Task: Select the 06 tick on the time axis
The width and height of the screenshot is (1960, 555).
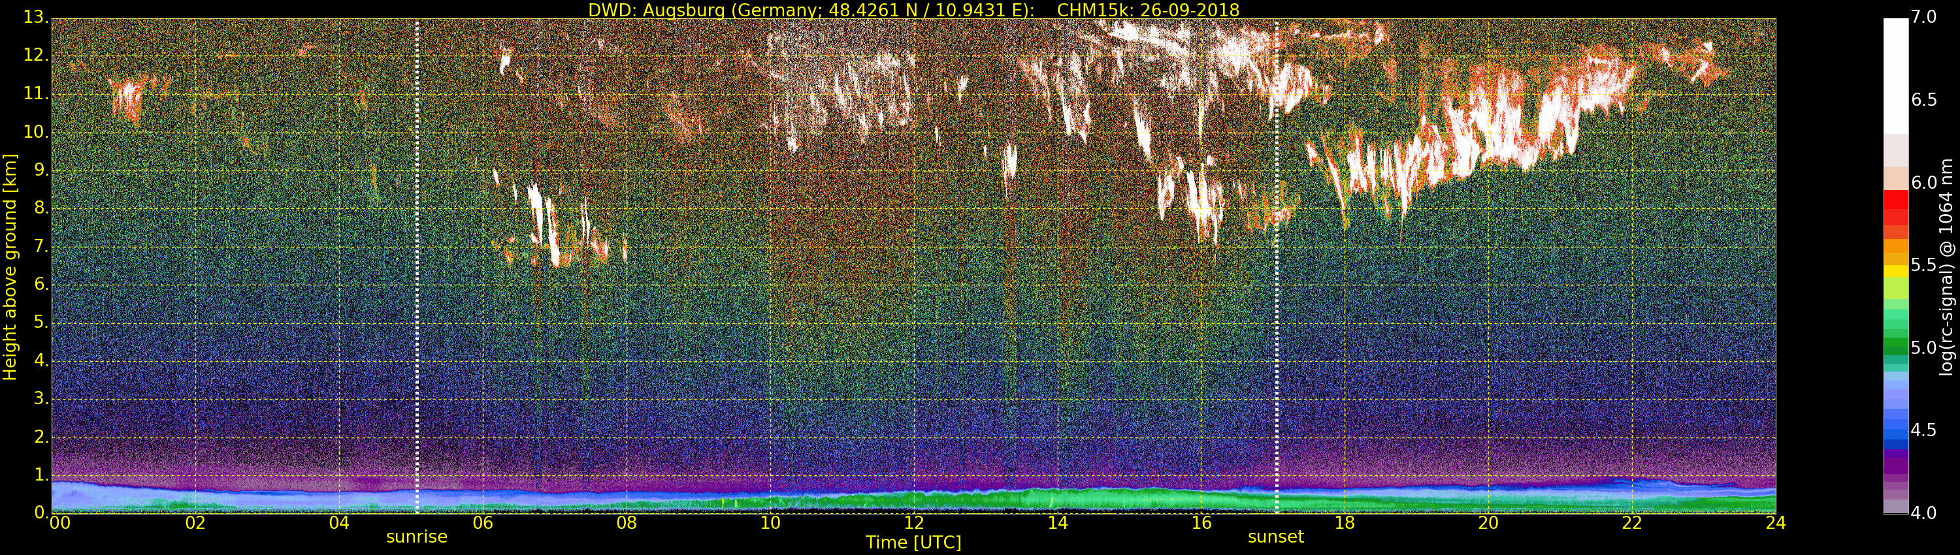Action: (482, 523)
